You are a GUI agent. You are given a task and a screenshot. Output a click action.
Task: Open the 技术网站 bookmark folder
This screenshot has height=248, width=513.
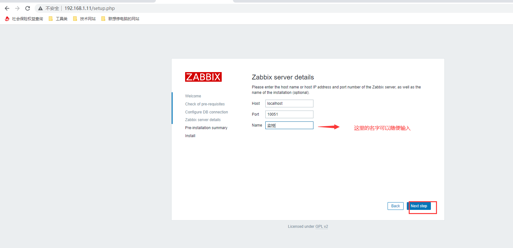tap(84, 19)
